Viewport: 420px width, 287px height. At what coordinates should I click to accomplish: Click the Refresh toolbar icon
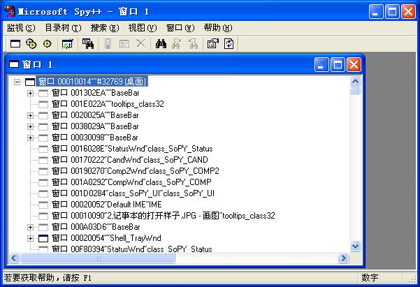(x=229, y=43)
